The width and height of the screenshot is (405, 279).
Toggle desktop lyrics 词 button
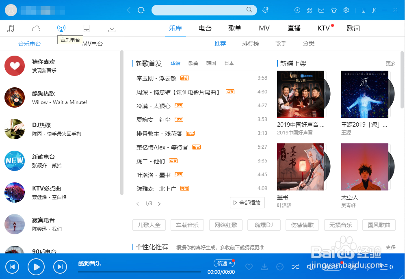[x=353, y=266]
